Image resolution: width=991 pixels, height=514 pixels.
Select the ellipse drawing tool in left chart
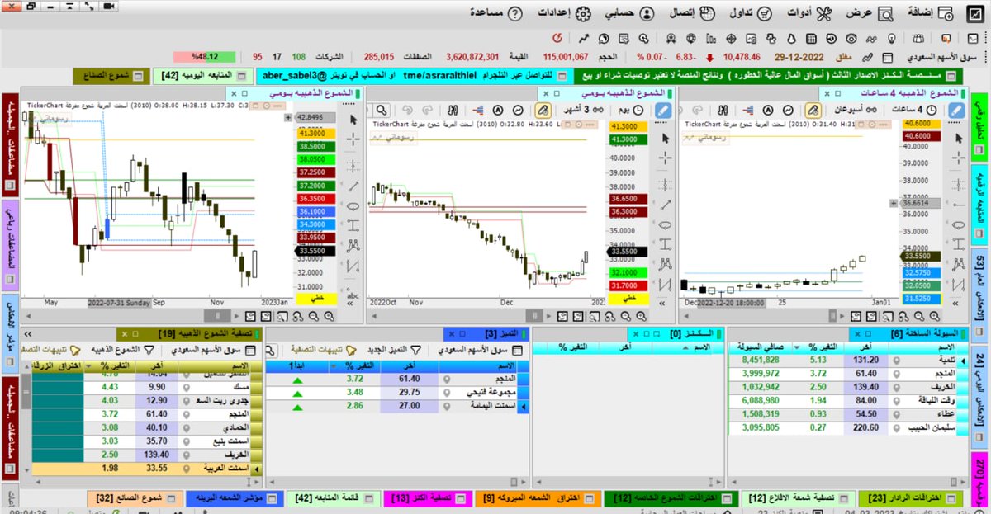(x=353, y=206)
